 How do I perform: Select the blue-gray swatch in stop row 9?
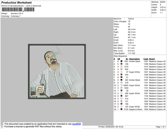tap(121, 83)
